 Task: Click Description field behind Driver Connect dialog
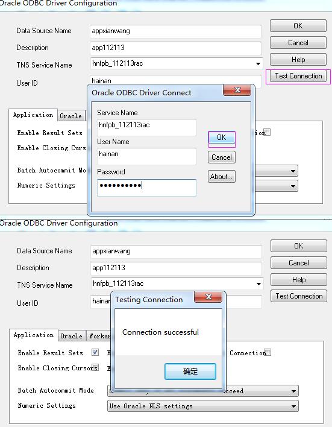click(x=175, y=48)
